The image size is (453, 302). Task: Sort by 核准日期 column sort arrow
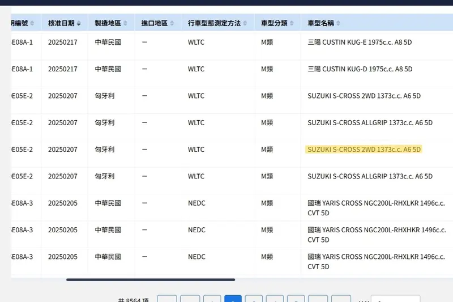(79, 23)
